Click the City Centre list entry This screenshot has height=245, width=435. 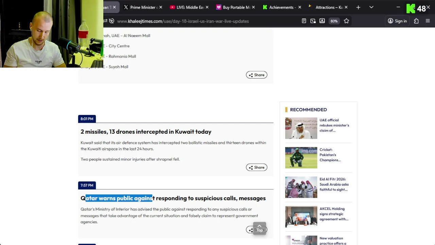point(116,46)
